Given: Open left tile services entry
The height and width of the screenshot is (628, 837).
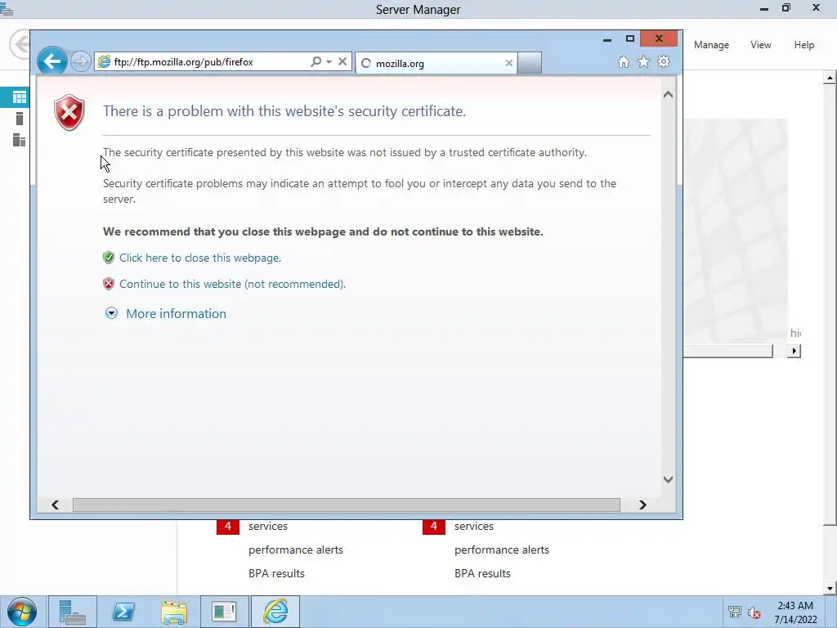Looking at the screenshot, I should click(x=268, y=526).
